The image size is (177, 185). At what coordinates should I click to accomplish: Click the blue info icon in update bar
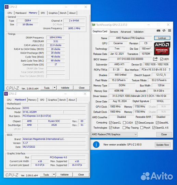coord(96,145)
